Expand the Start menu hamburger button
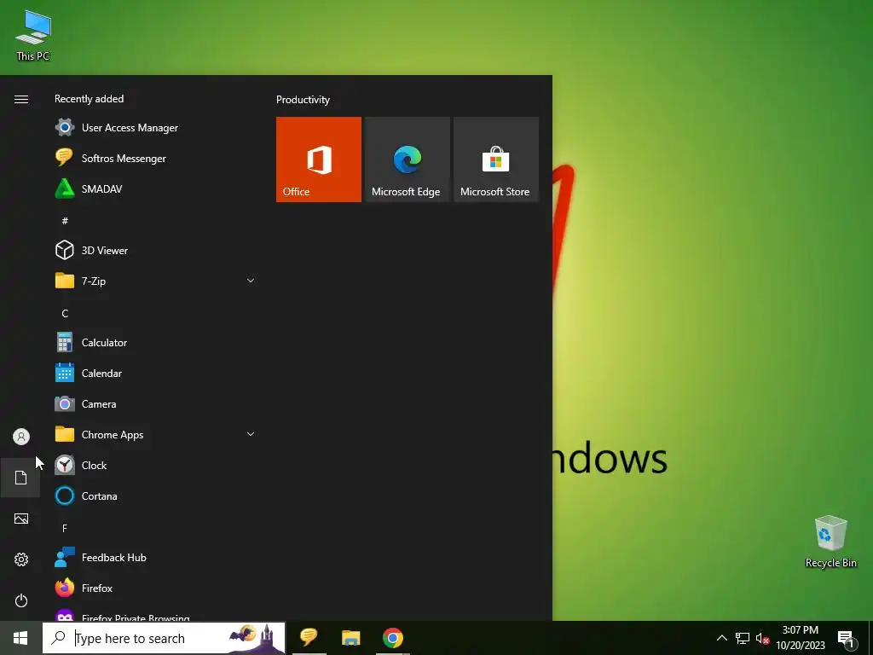The height and width of the screenshot is (655, 873). tap(21, 99)
